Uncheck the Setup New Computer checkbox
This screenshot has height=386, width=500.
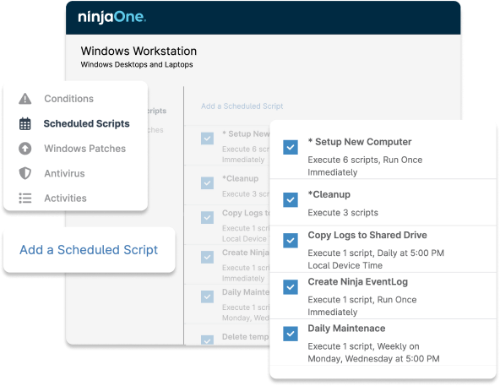point(291,147)
